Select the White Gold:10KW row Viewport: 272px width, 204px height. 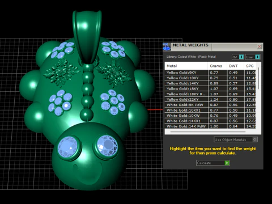[x=210, y=116]
